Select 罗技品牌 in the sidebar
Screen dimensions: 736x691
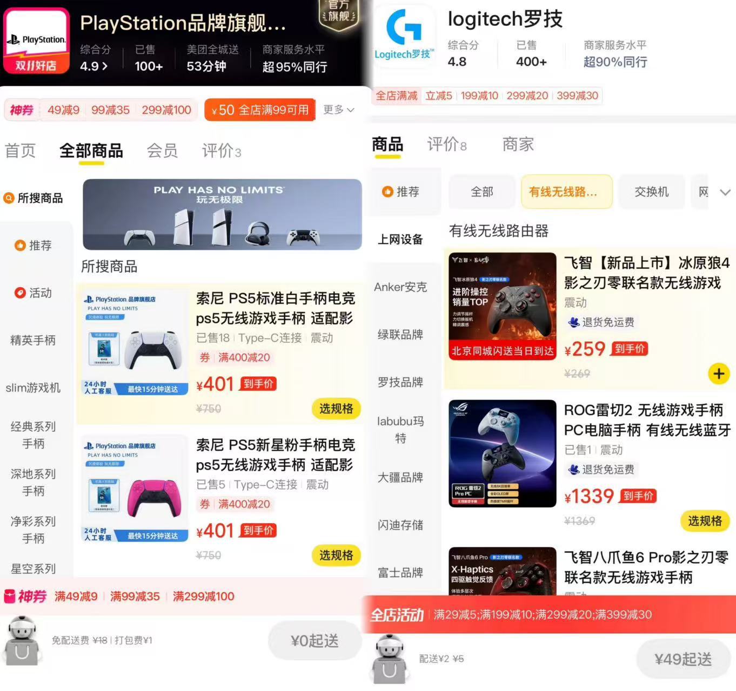click(x=400, y=382)
